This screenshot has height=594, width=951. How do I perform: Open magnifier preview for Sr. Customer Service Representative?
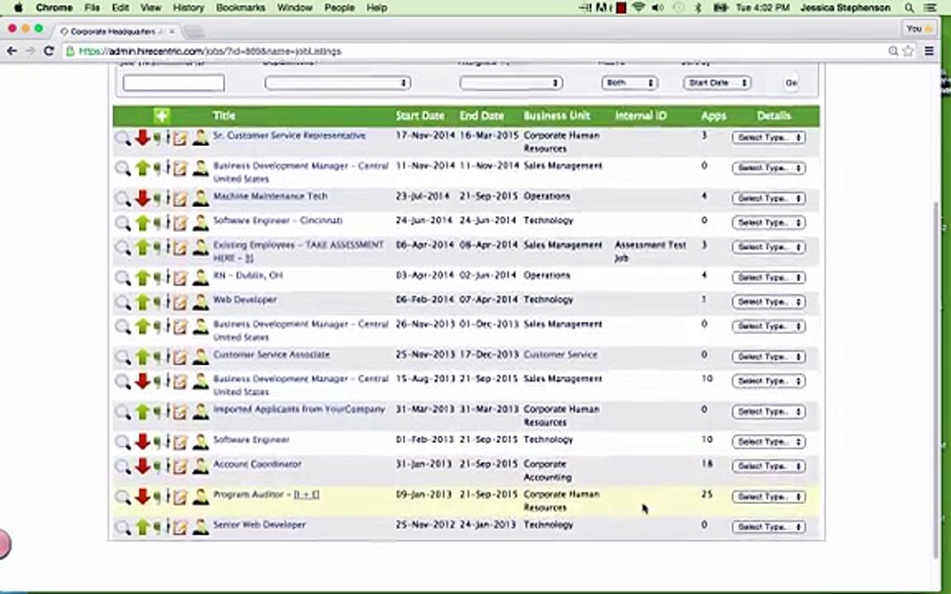pyautogui.click(x=122, y=139)
